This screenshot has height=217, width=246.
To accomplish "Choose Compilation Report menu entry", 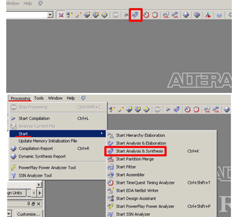I will pyautogui.click(x=58, y=148).
